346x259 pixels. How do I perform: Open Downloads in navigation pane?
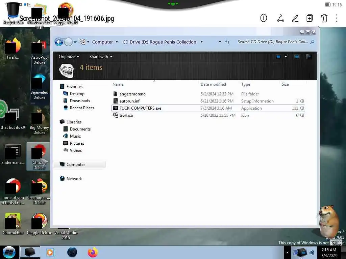tap(80, 100)
